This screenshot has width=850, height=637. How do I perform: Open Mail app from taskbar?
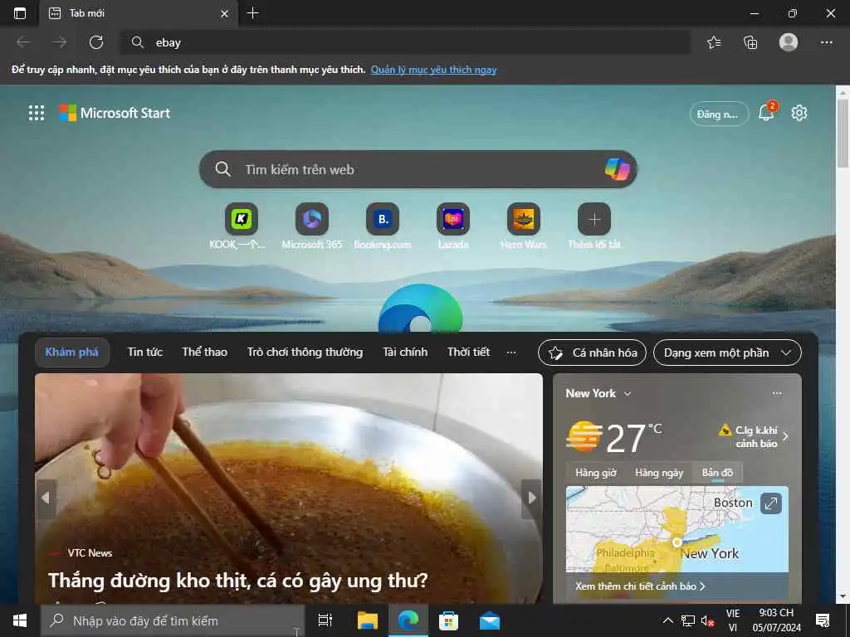490,620
